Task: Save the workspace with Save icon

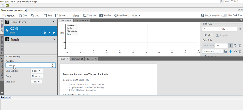Action: pyautogui.click(x=48, y=15)
